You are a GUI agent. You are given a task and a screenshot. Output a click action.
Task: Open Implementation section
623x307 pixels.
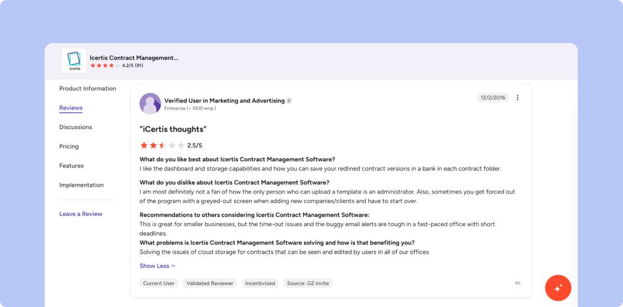[82, 185]
